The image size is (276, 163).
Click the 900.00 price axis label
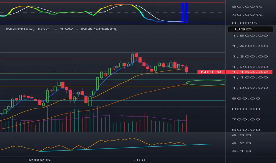click(246, 98)
